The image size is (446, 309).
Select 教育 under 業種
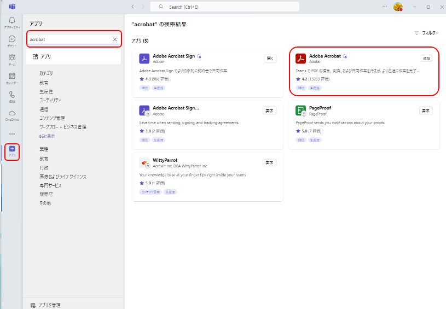pos(44,159)
